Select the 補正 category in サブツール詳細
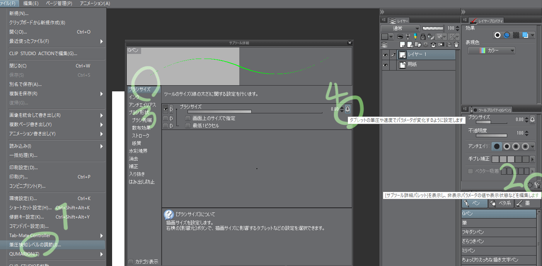542x266 pixels. [x=133, y=167]
